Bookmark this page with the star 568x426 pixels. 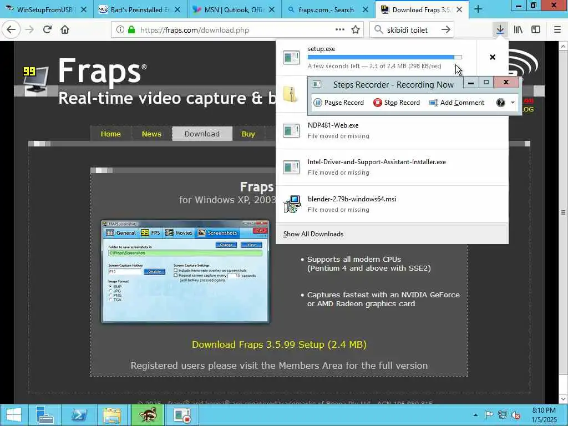(x=356, y=30)
